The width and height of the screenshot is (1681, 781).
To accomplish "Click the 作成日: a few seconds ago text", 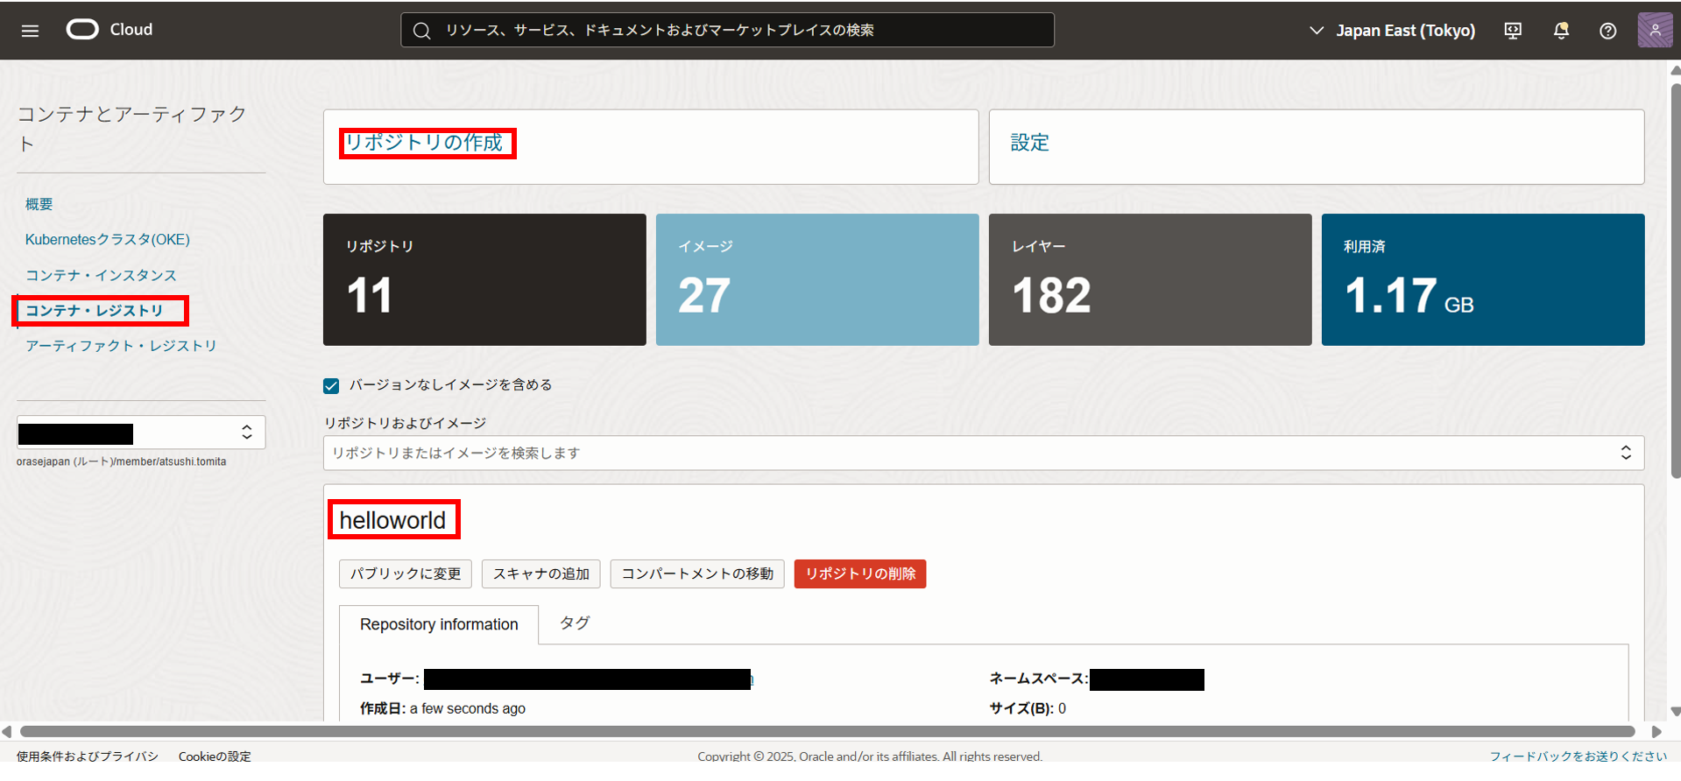I will (442, 708).
